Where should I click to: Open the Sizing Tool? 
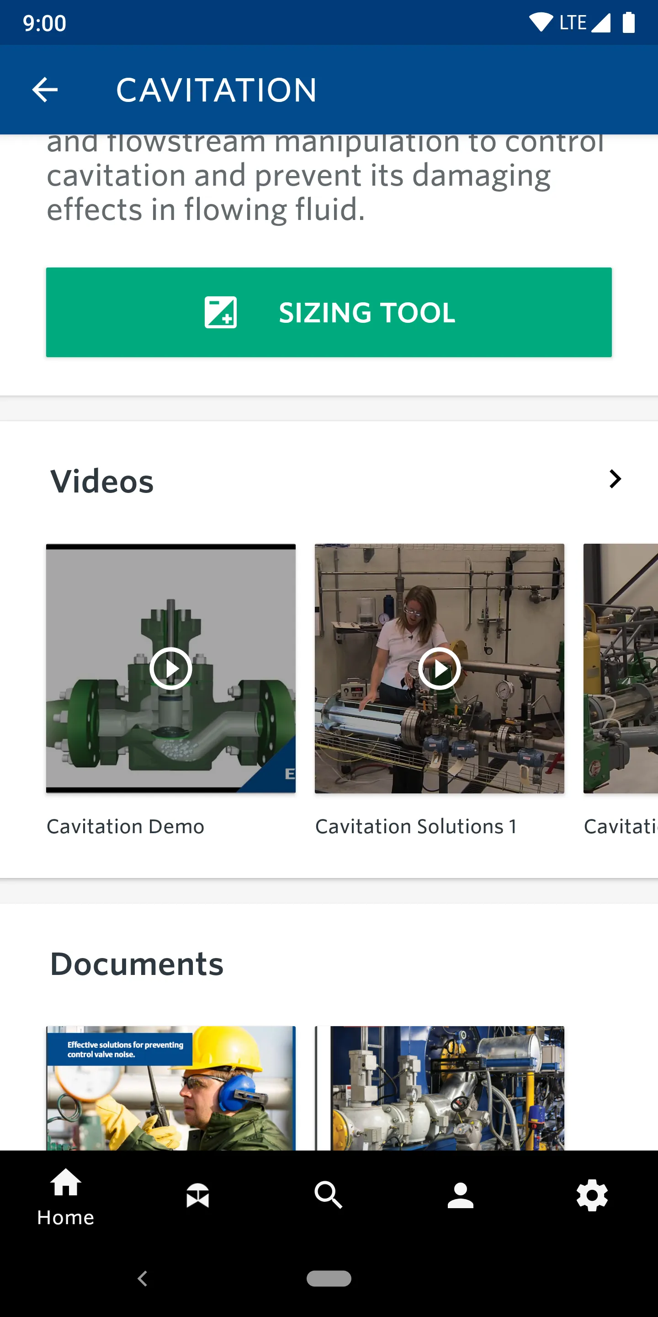click(329, 312)
